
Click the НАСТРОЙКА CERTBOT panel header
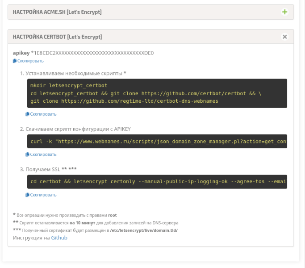(151, 37)
